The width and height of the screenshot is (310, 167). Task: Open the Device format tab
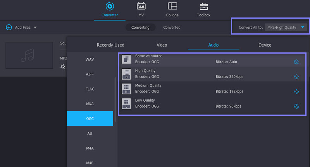pos(265,45)
